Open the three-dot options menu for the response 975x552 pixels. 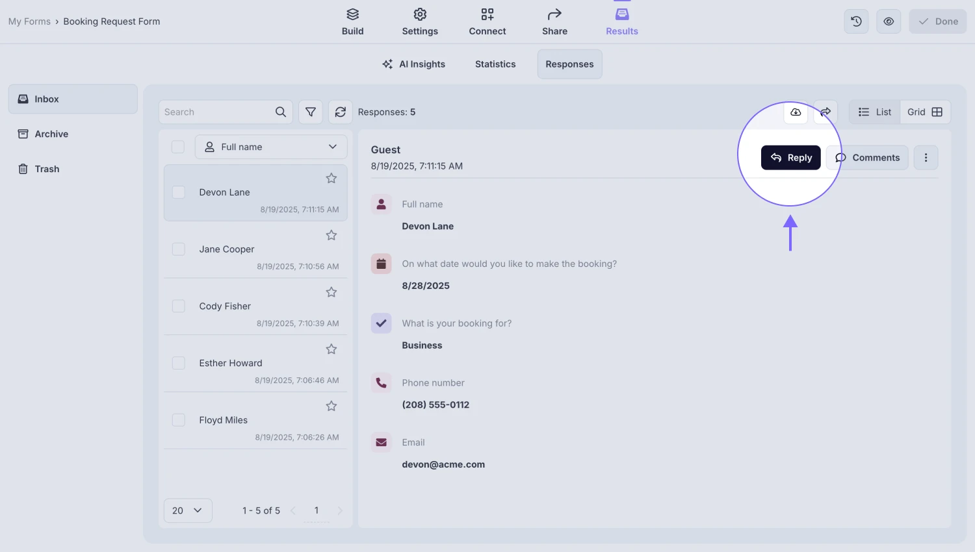[x=926, y=157]
